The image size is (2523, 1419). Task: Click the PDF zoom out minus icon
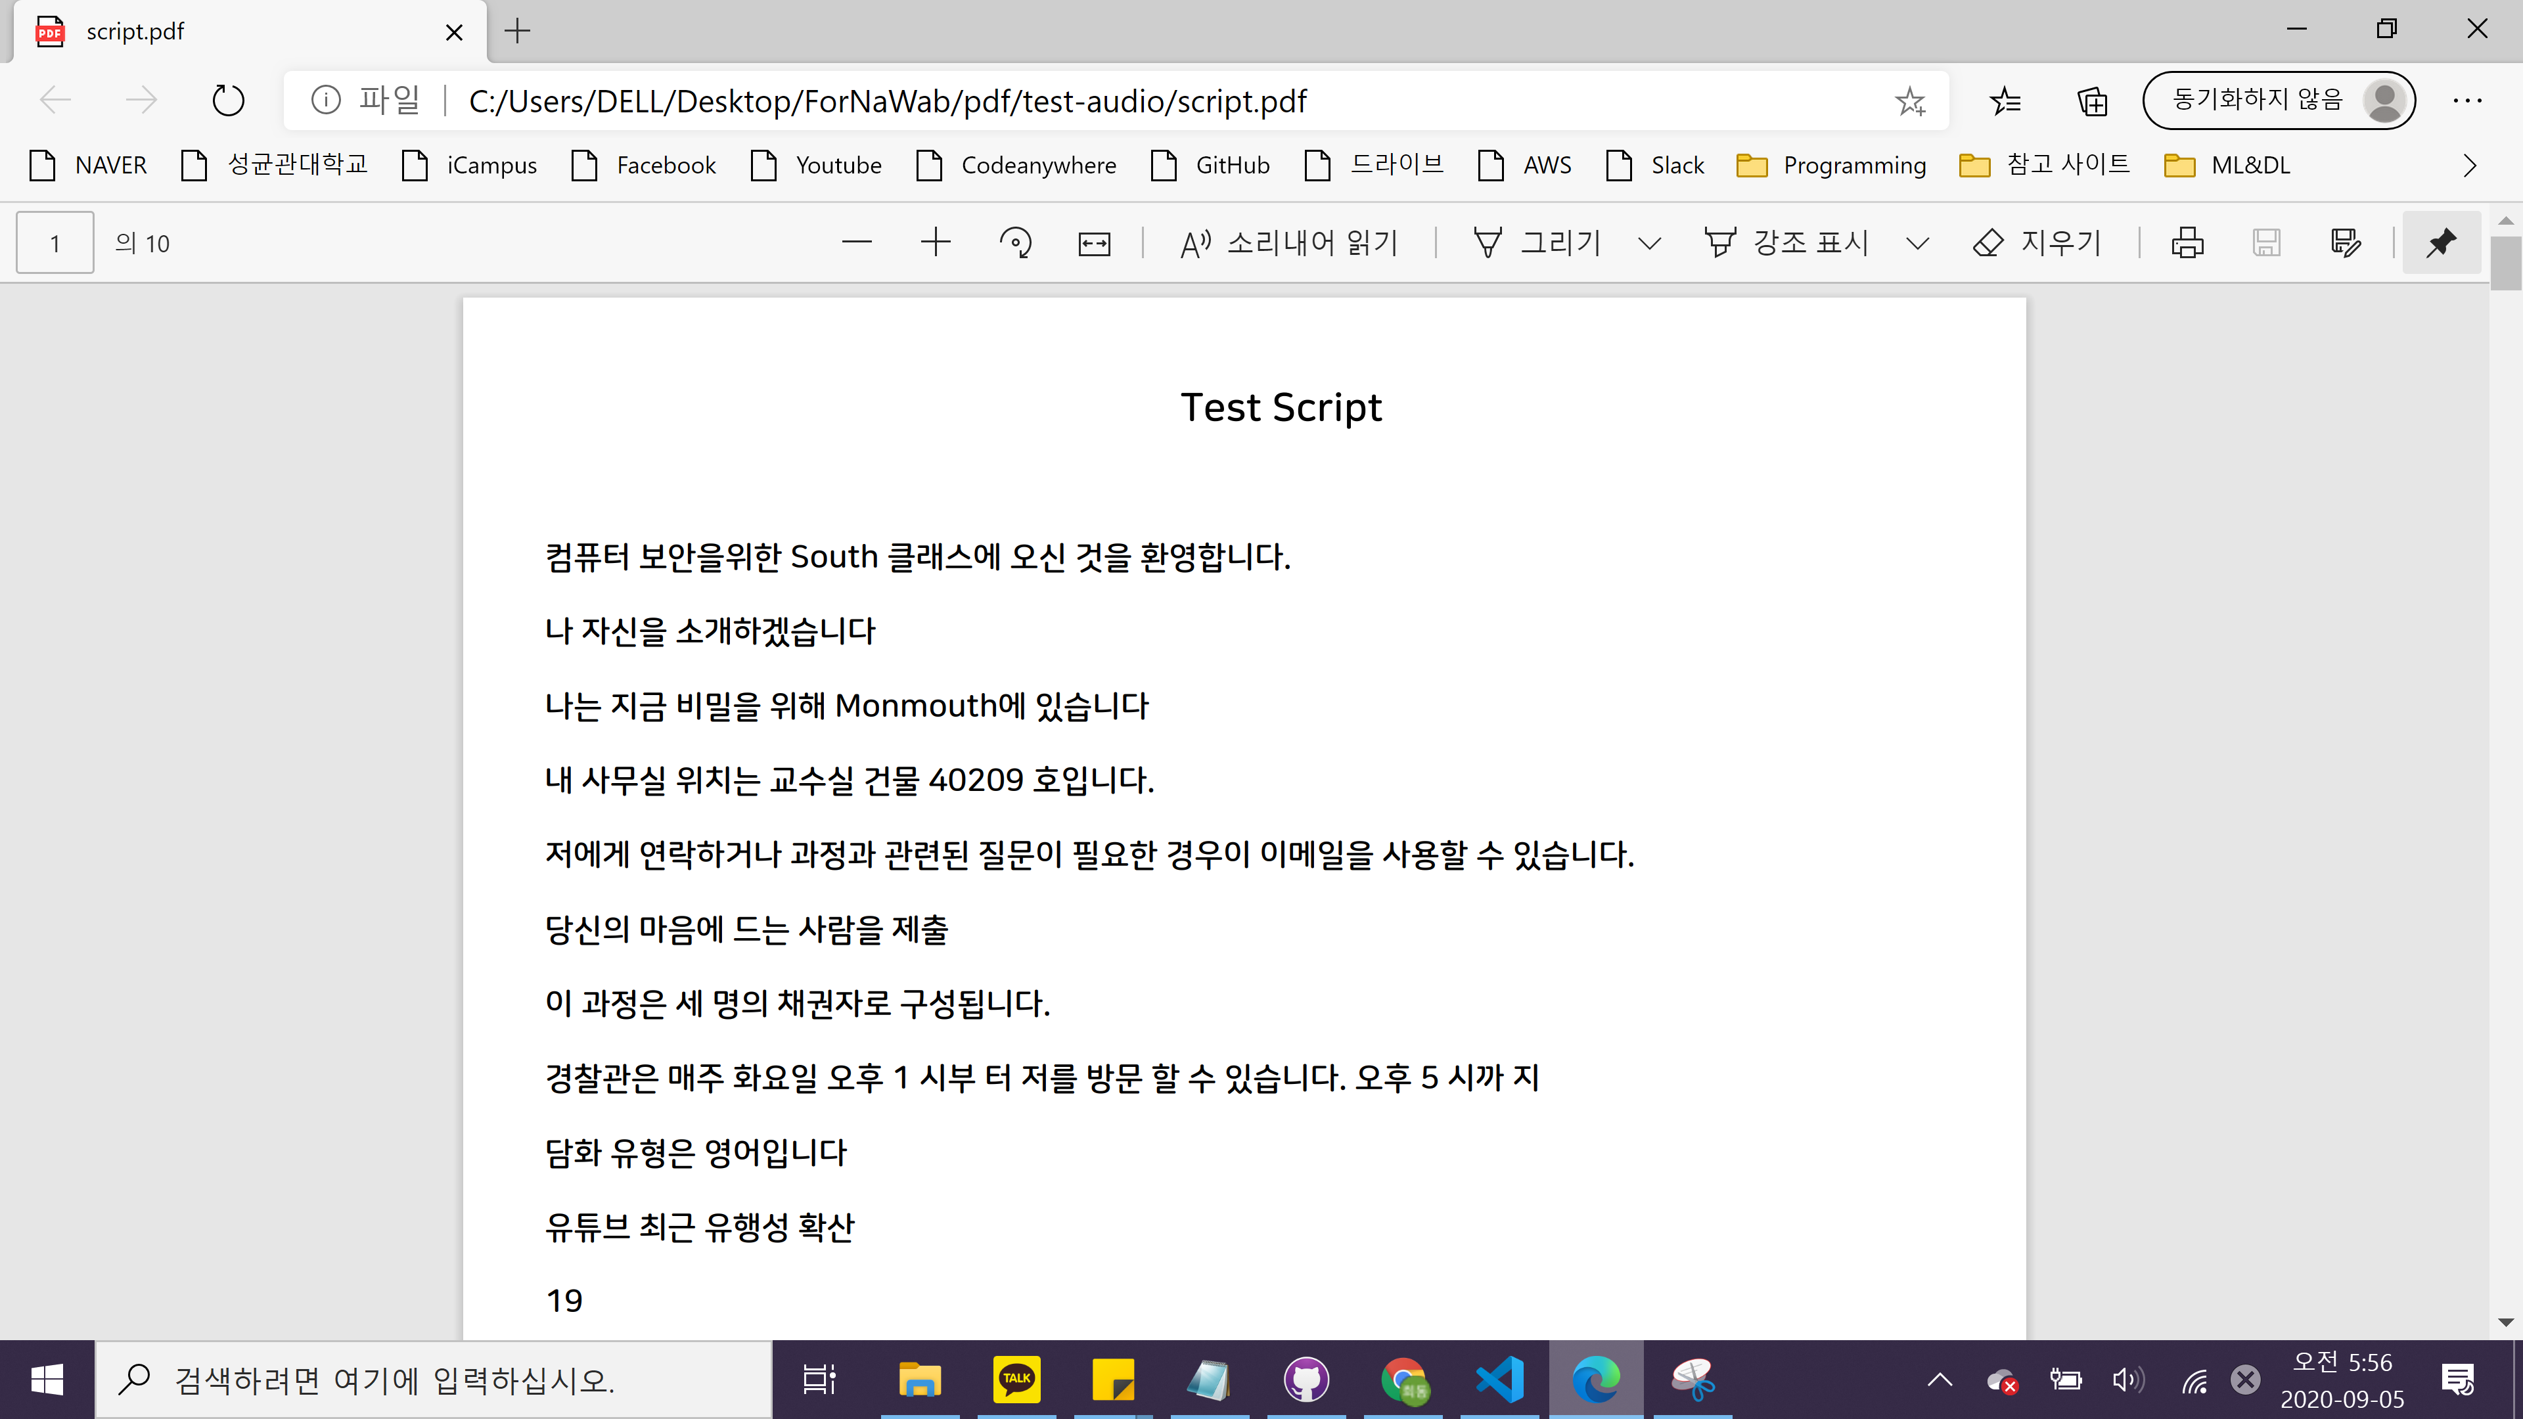[x=856, y=242]
